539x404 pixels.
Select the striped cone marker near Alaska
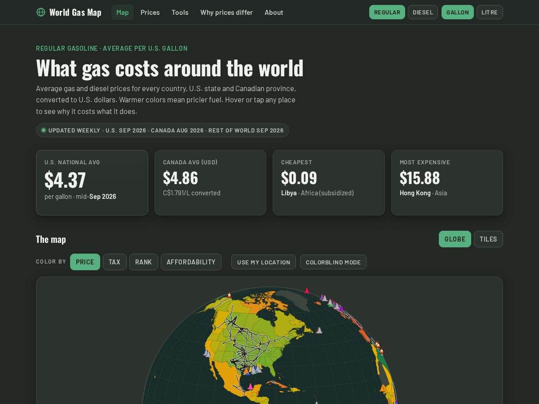[x=230, y=295]
